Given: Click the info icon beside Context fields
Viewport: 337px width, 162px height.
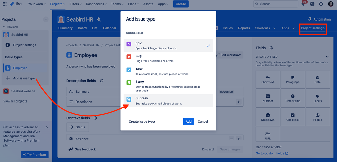Looking at the screenshot, I should pyautogui.click(x=95, y=118).
